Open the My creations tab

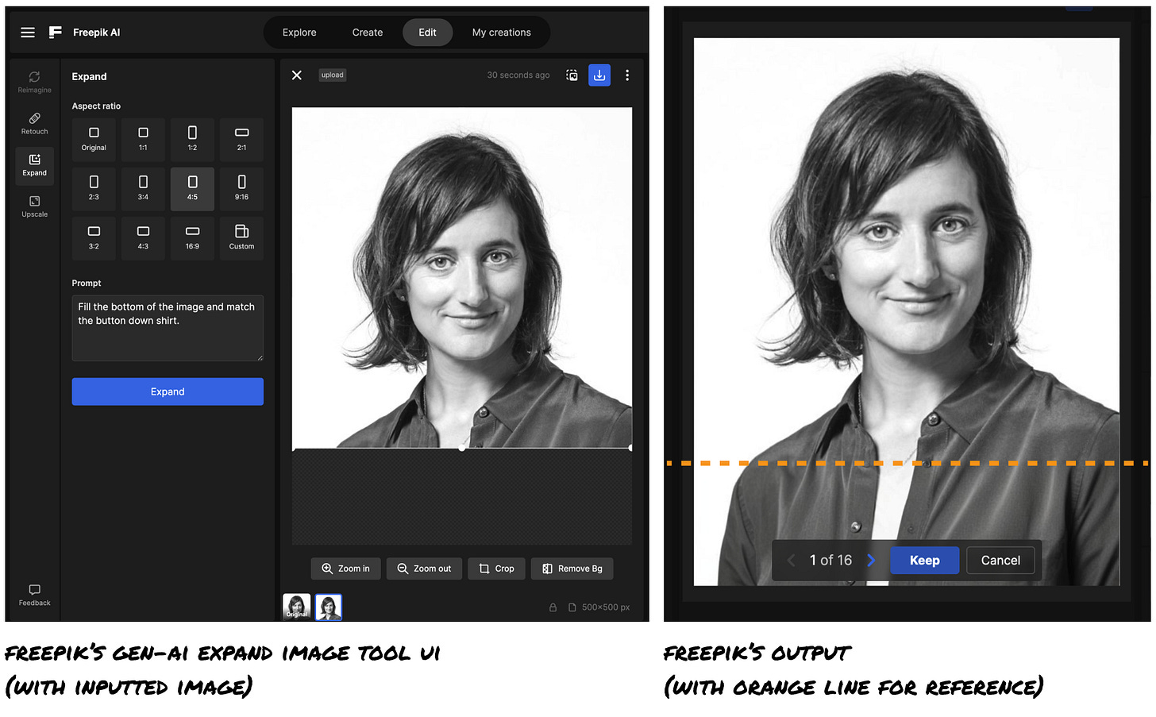tap(502, 33)
